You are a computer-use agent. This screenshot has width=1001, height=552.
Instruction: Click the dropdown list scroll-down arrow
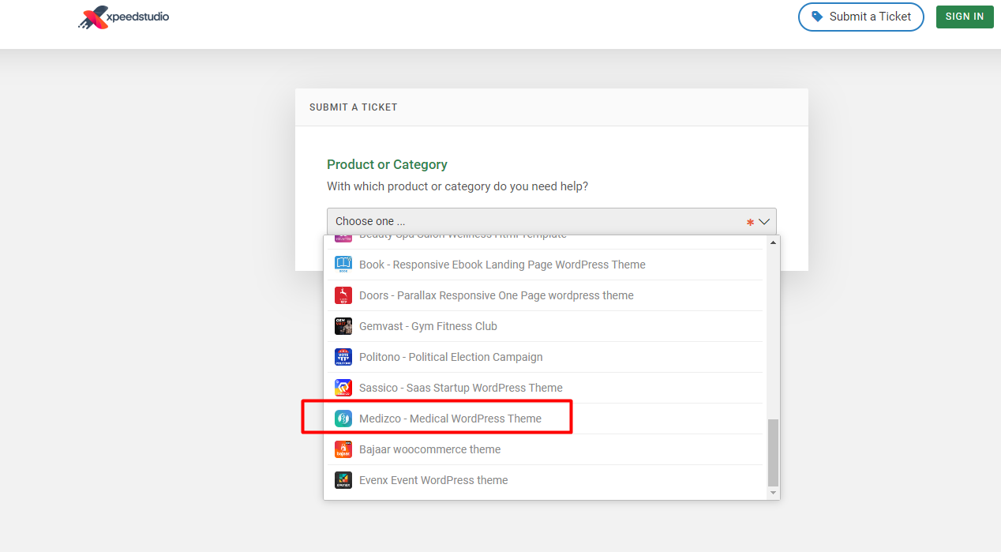(773, 493)
